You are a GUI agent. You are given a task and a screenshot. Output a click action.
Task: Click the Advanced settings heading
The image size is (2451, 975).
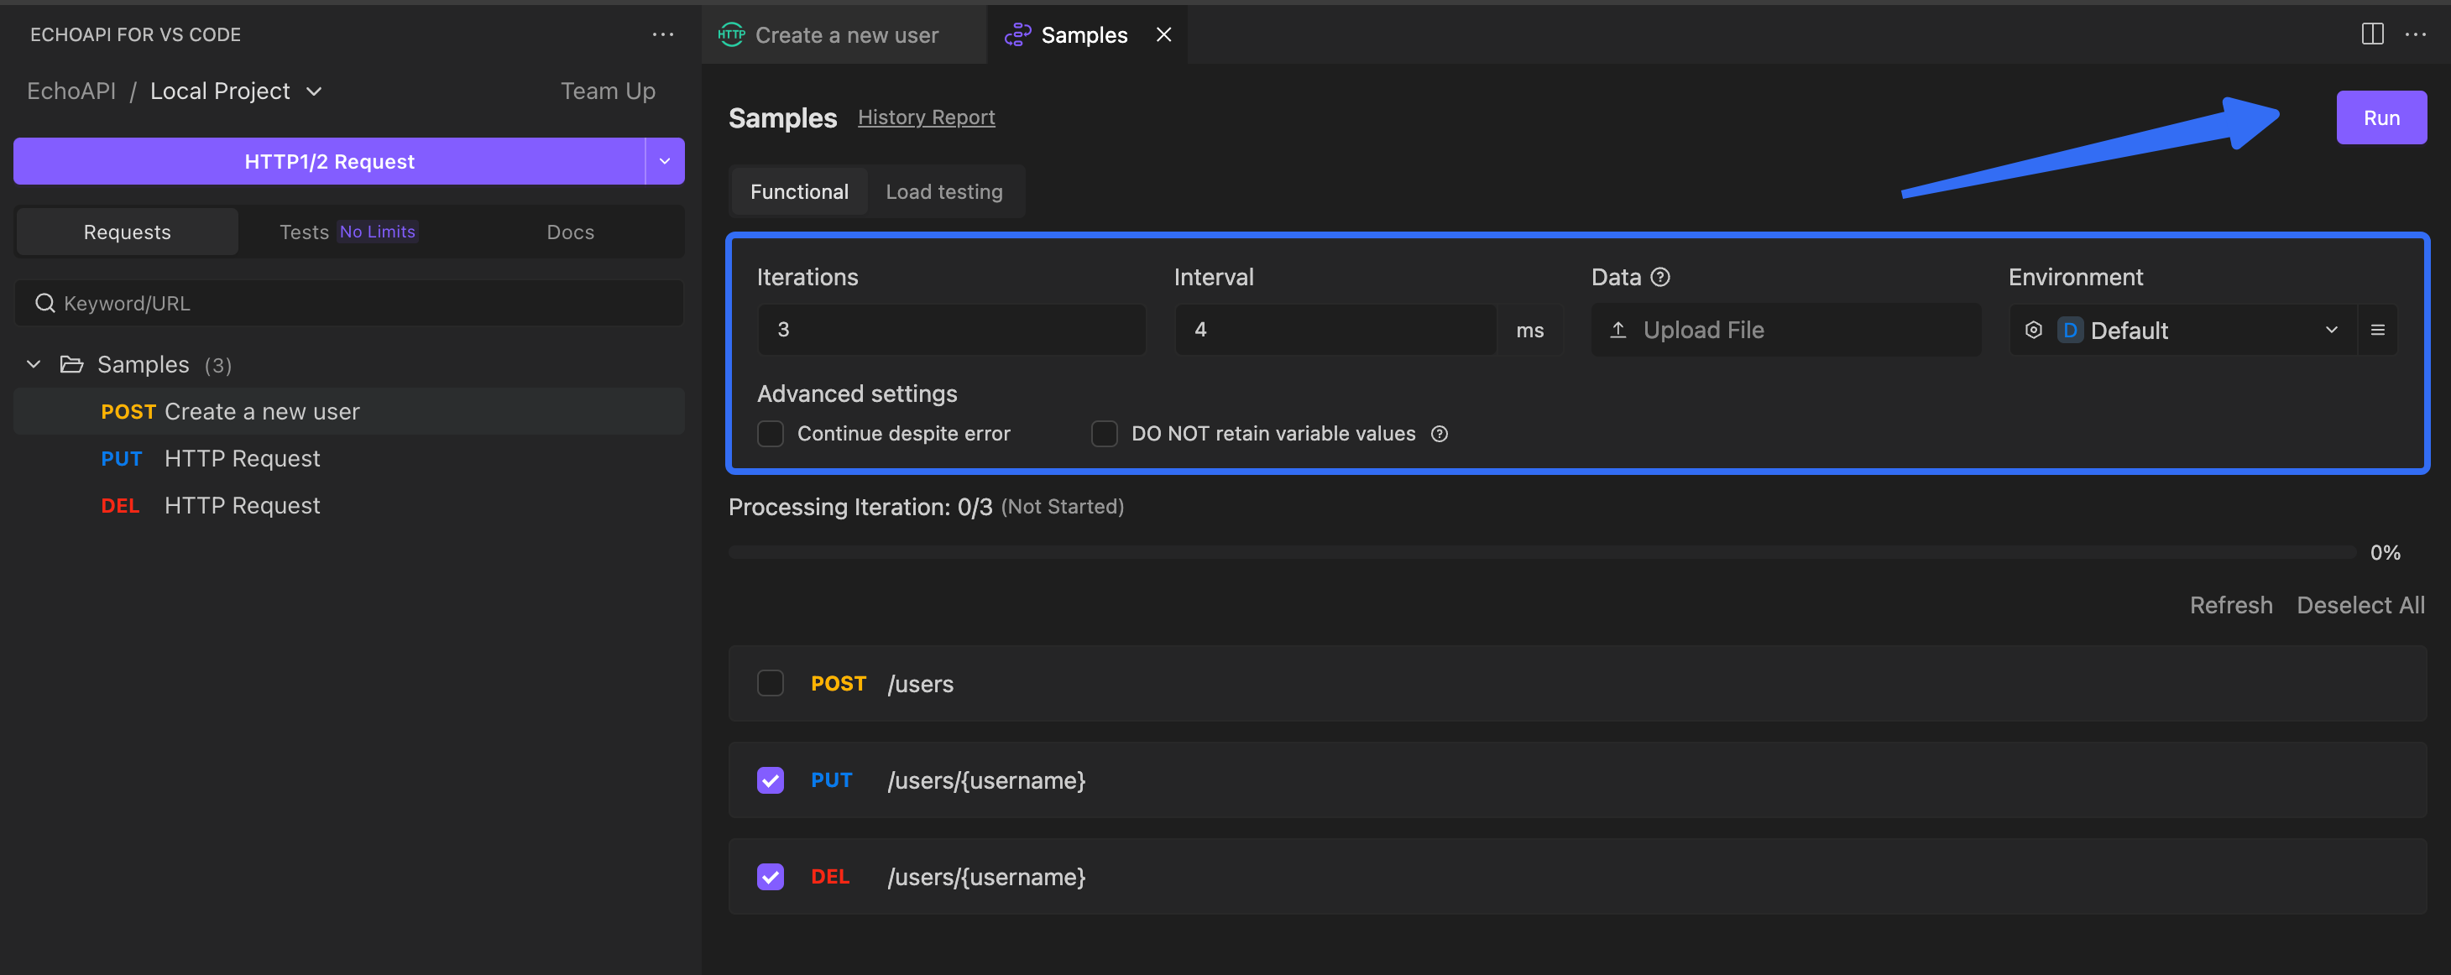pyautogui.click(x=856, y=394)
